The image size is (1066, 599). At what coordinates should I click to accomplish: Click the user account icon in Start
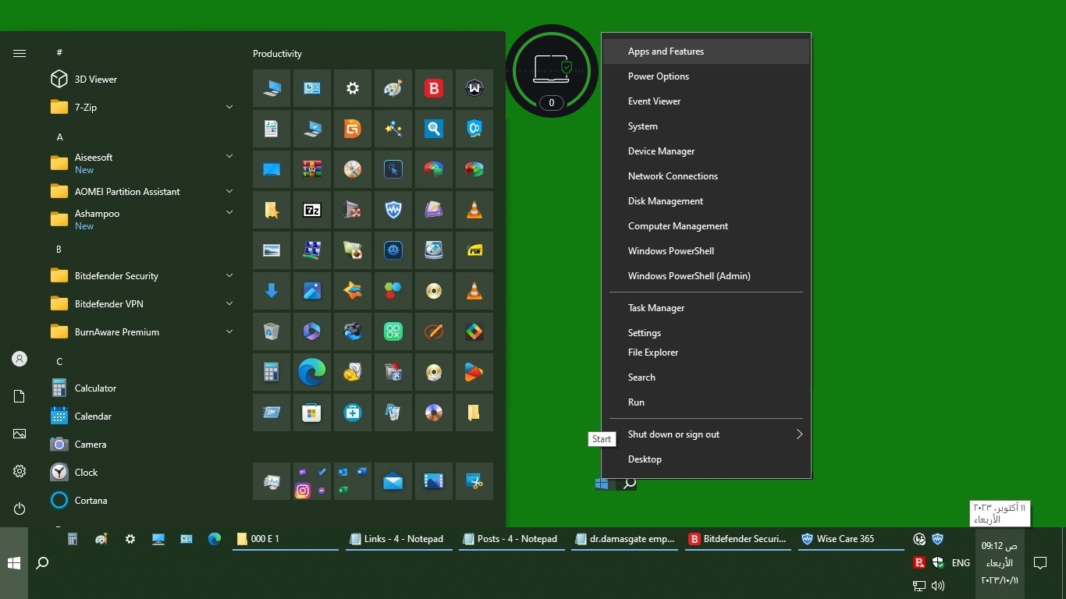[20, 359]
